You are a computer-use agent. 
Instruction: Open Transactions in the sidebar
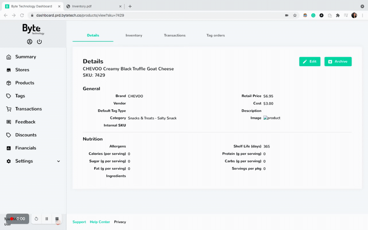click(28, 109)
